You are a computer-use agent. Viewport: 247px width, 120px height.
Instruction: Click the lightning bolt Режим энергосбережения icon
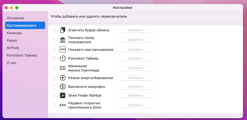pos(63,78)
